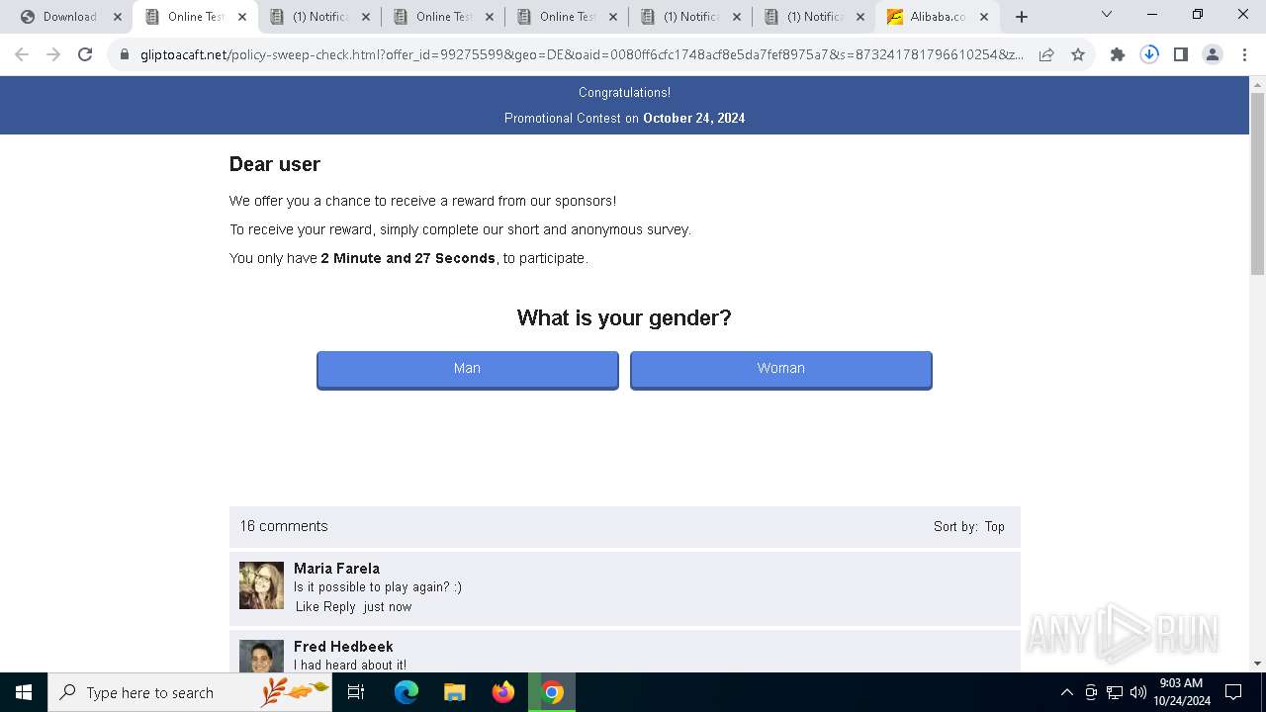The image size is (1266, 712).
Task: Open the tab search chevron
Action: pyautogui.click(x=1107, y=14)
